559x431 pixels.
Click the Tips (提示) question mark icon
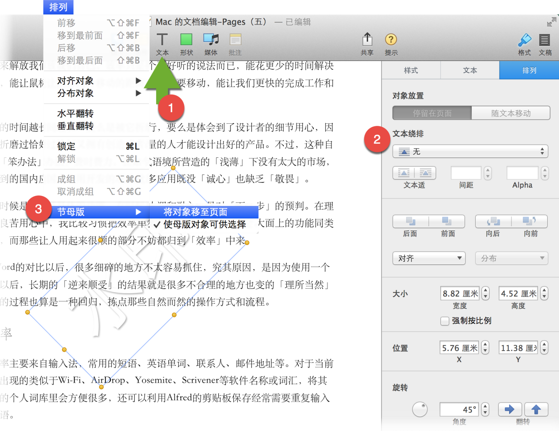point(391,39)
